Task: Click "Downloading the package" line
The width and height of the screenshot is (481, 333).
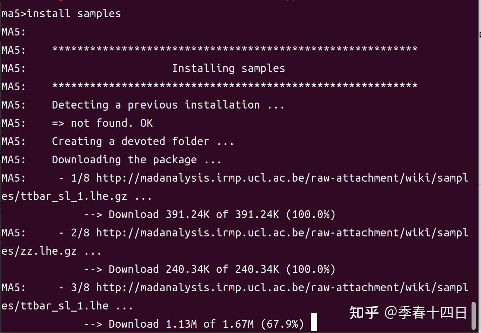Action: [136, 160]
